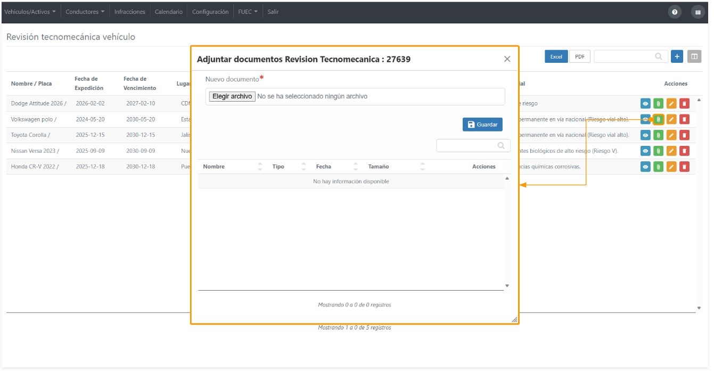Expand the Conductores dropdown menu
The height and width of the screenshot is (371, 714).
point(85,12)
